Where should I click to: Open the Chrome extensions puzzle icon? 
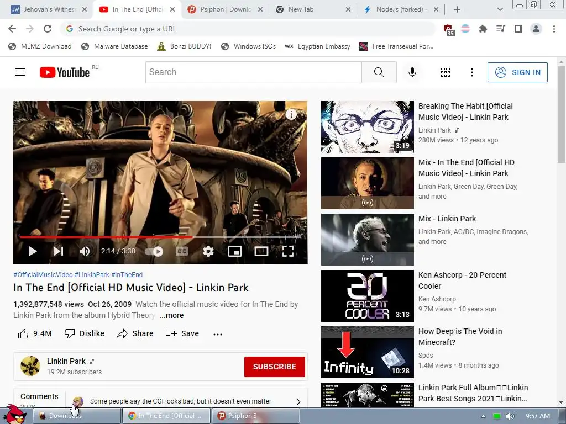click(483, 29)
